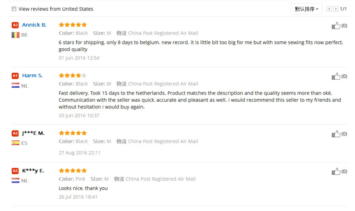Enable View reviews from United States checkbox

pyautogui.click(x=14, y=9)
